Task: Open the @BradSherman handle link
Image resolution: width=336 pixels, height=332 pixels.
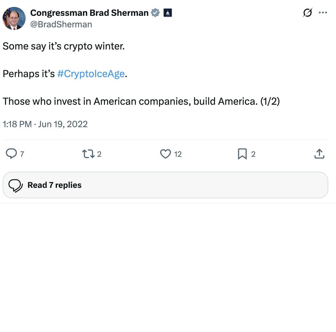Action: (x=61, y=24)
